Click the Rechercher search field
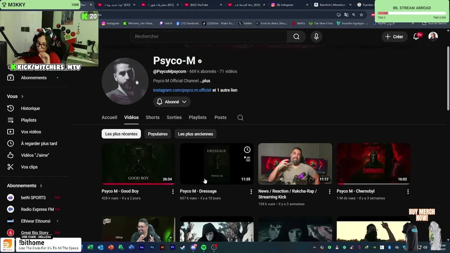450x253 pixels. tap(209, 37)
